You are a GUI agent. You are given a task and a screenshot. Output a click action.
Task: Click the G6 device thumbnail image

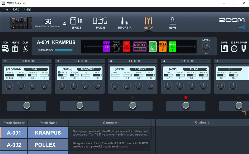pyautogui.click(x=21, y=23)
